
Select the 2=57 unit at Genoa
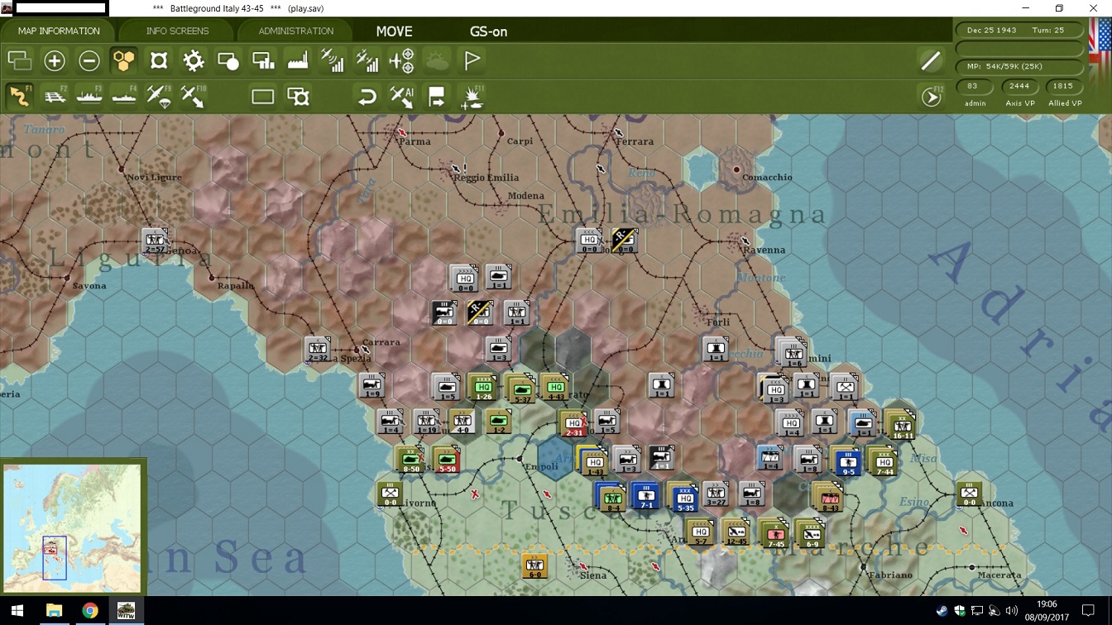pyautogui.click(x=155, y=241)
